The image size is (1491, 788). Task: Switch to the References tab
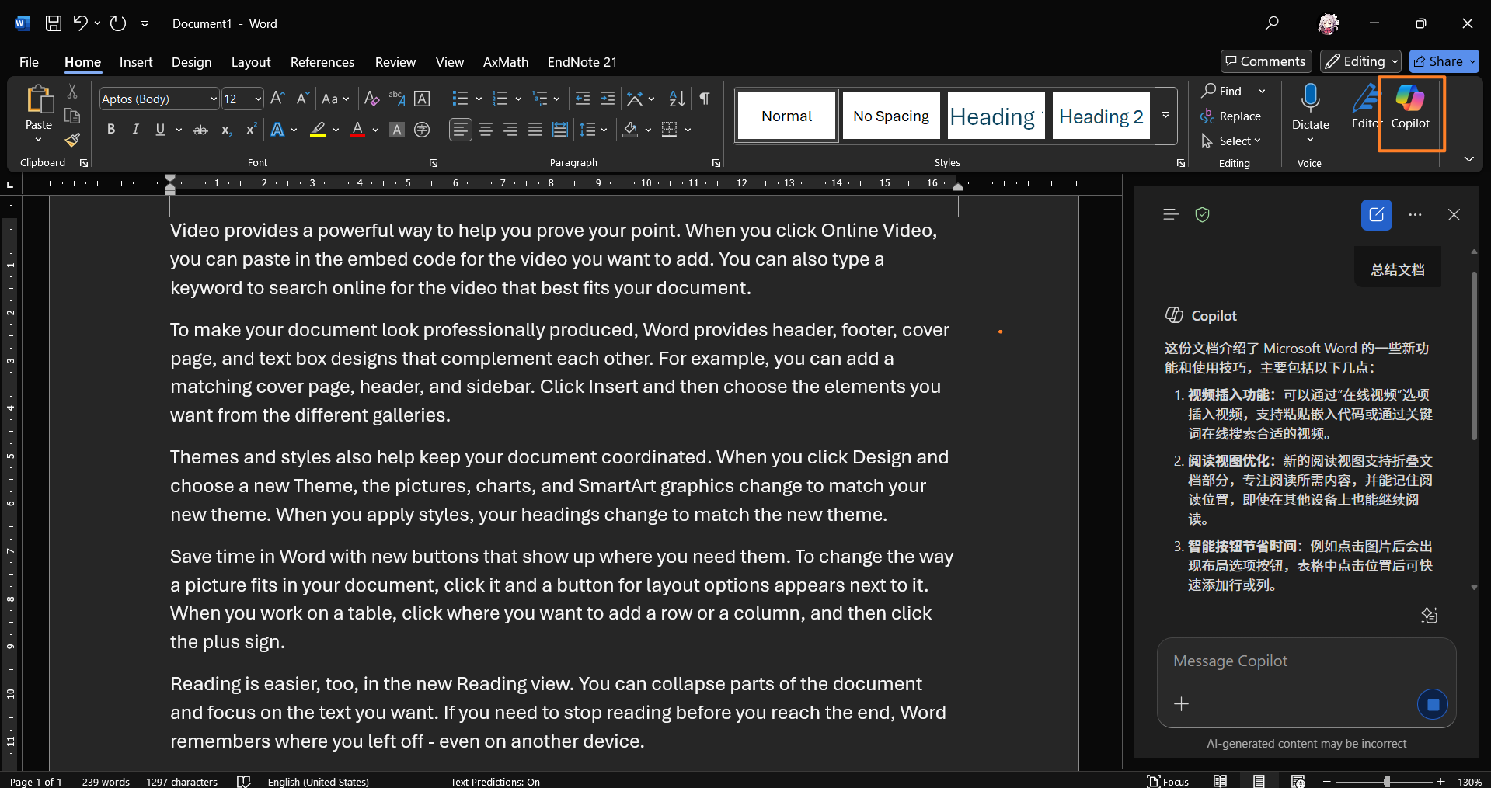coord(322,62)
